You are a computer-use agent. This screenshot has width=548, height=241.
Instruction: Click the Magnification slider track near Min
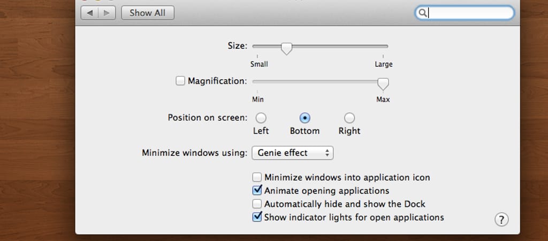point(258,81)
